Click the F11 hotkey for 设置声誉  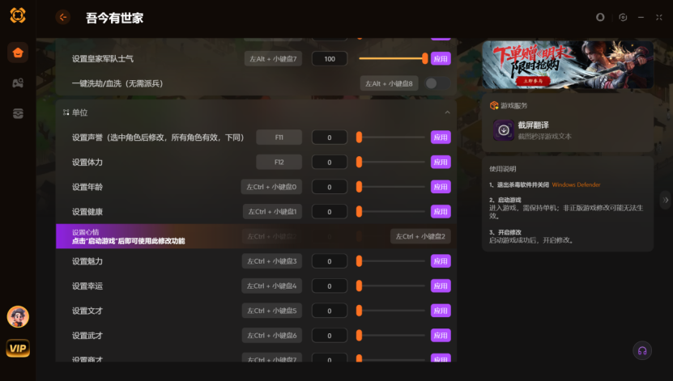pos(279,138)
